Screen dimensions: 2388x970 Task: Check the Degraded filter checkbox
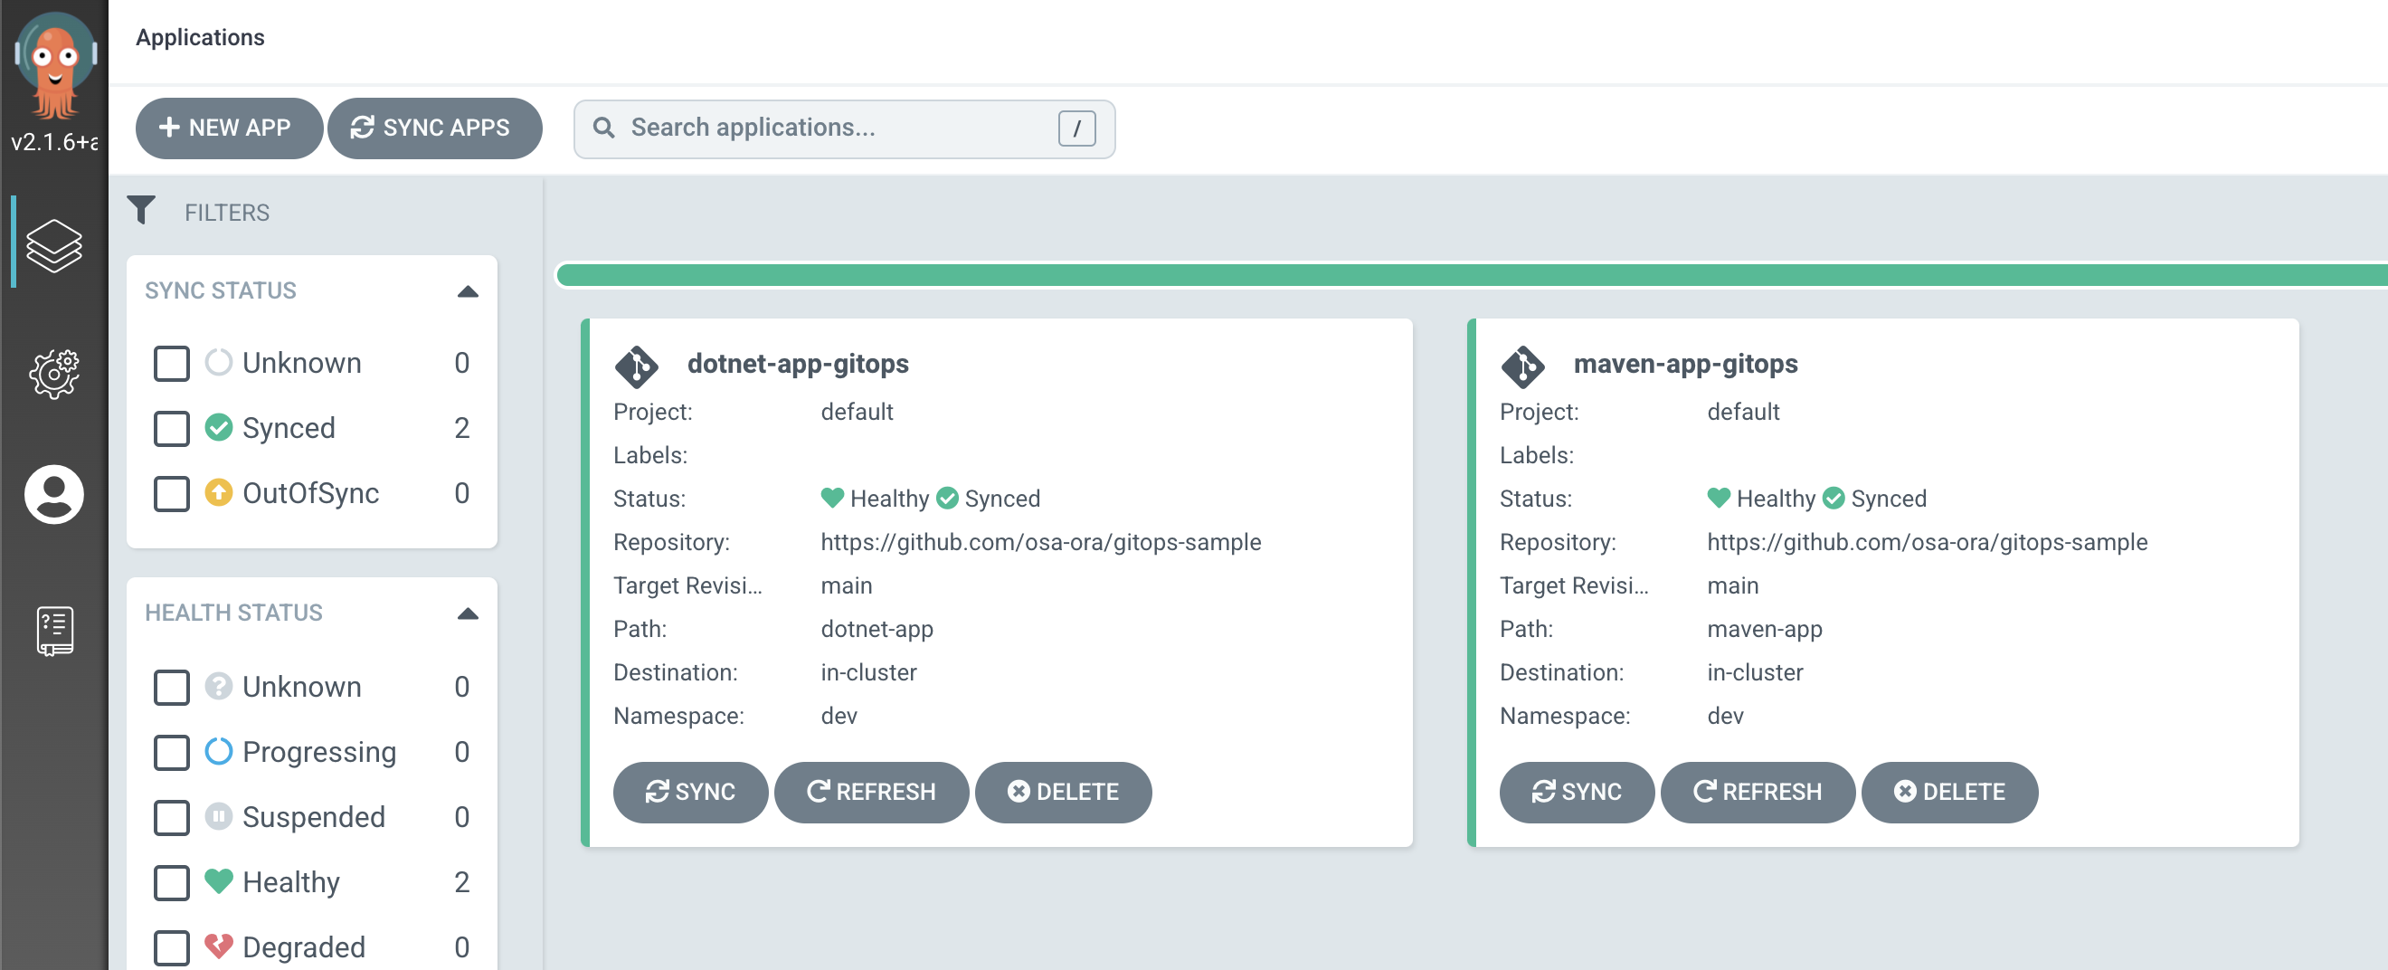(x=172, y=947)
